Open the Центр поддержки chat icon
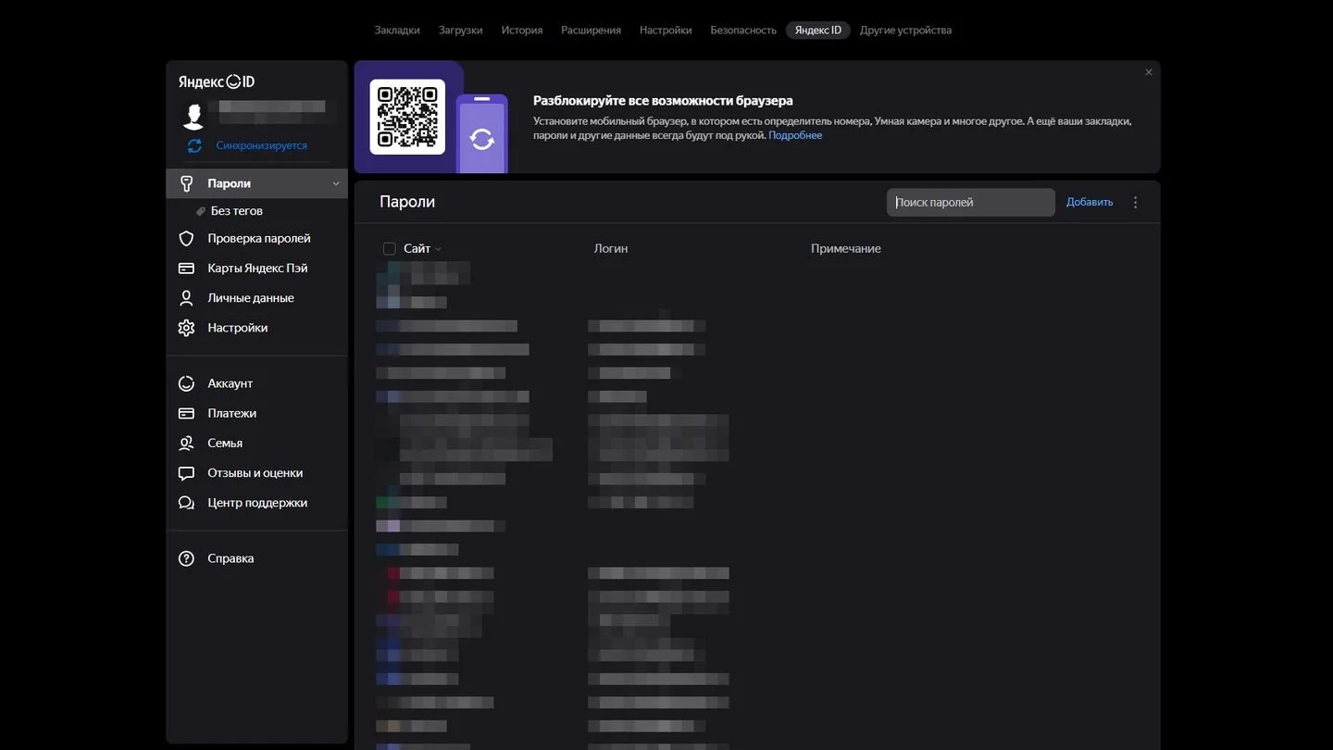Viewport: 1333px width, 750px height. (x=186, y=503)
